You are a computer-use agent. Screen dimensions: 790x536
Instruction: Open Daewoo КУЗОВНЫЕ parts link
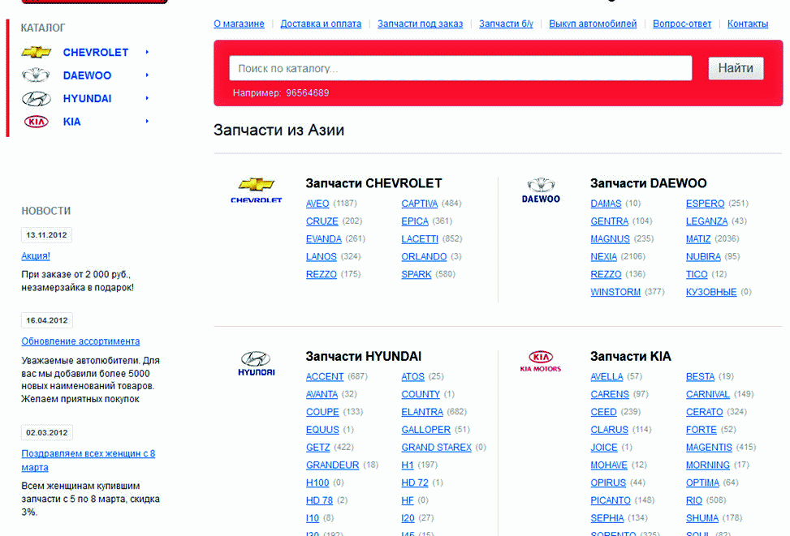click(711, 292)
